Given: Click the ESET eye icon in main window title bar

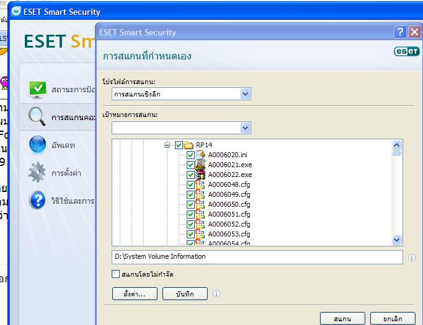Looking at the screenshot, I should pos(16,11).
